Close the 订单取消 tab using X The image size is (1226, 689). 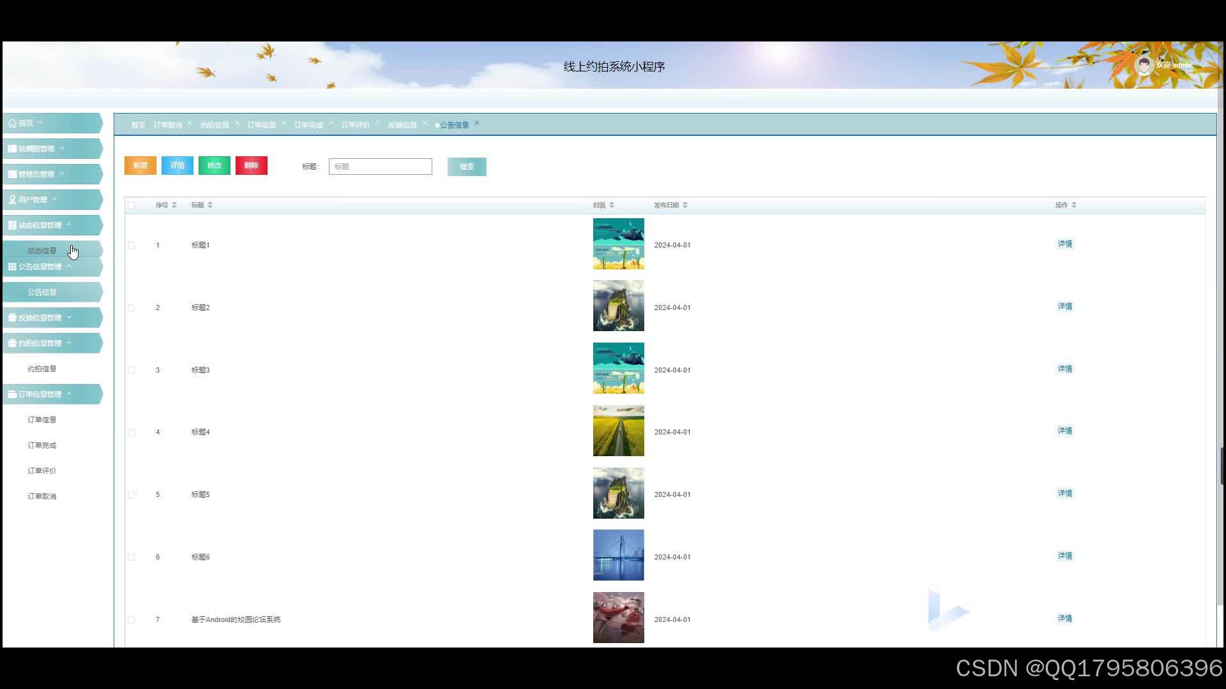pos(190,123)
